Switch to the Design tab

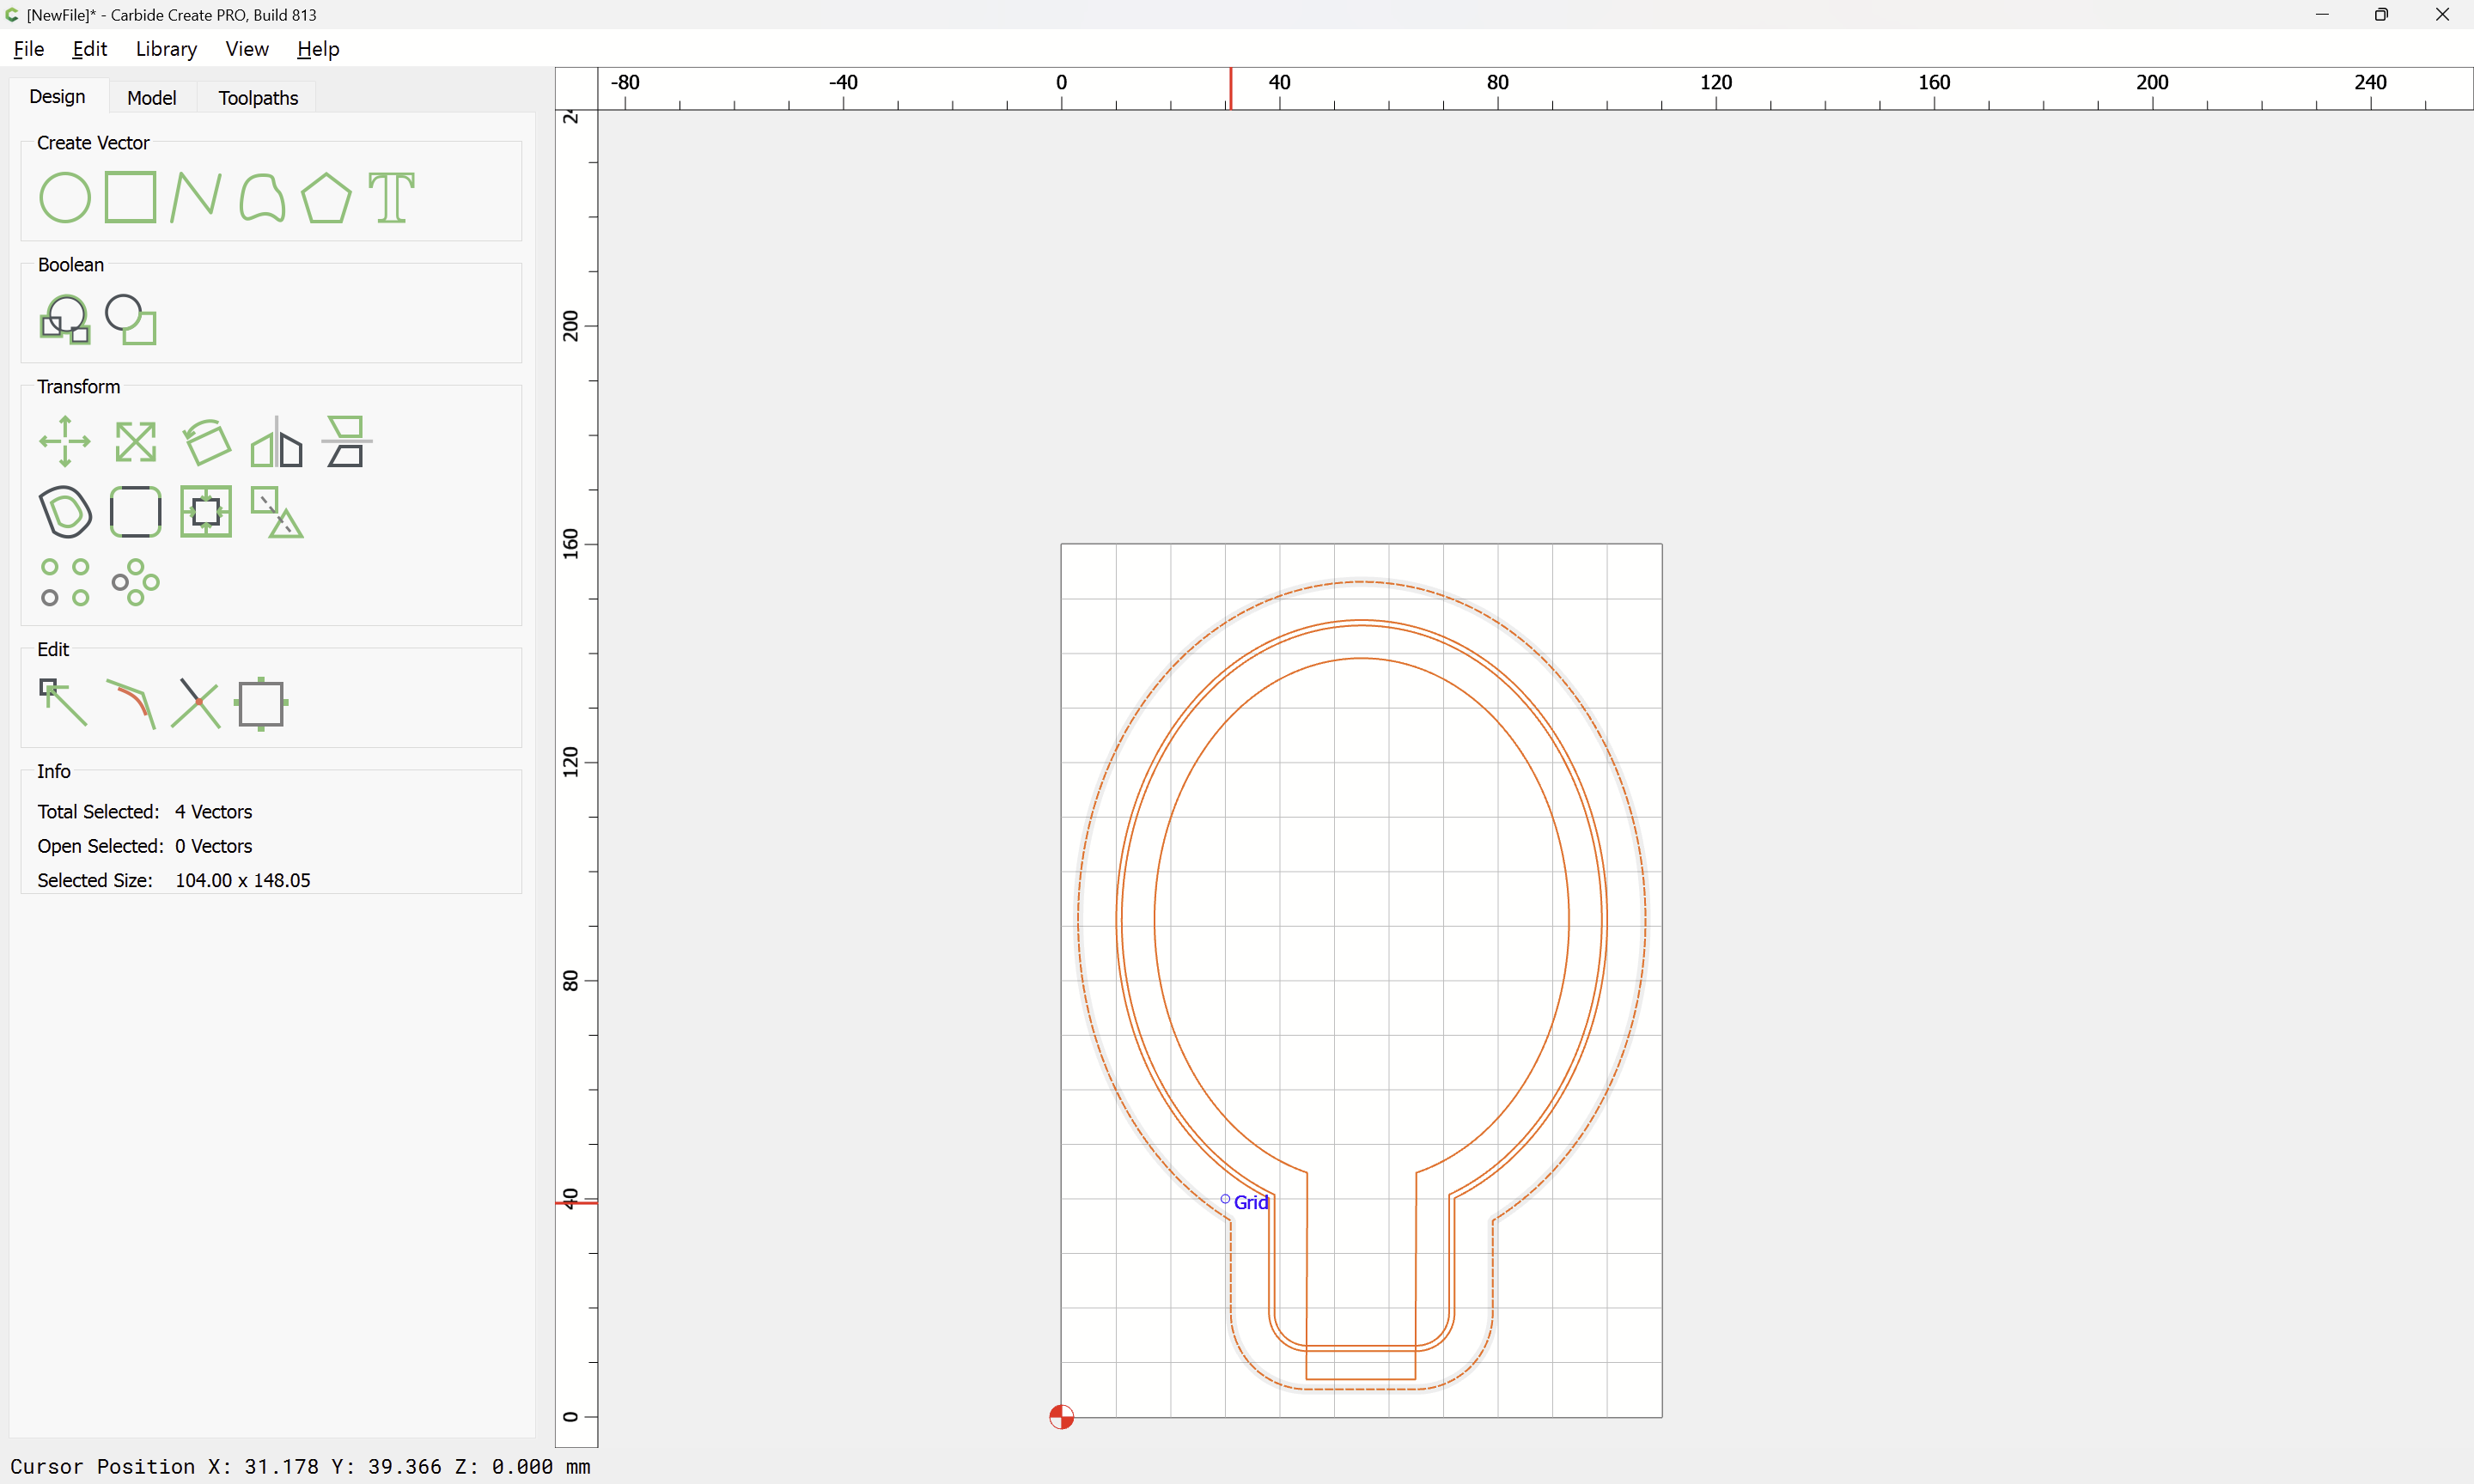click(x=57, y=96)
